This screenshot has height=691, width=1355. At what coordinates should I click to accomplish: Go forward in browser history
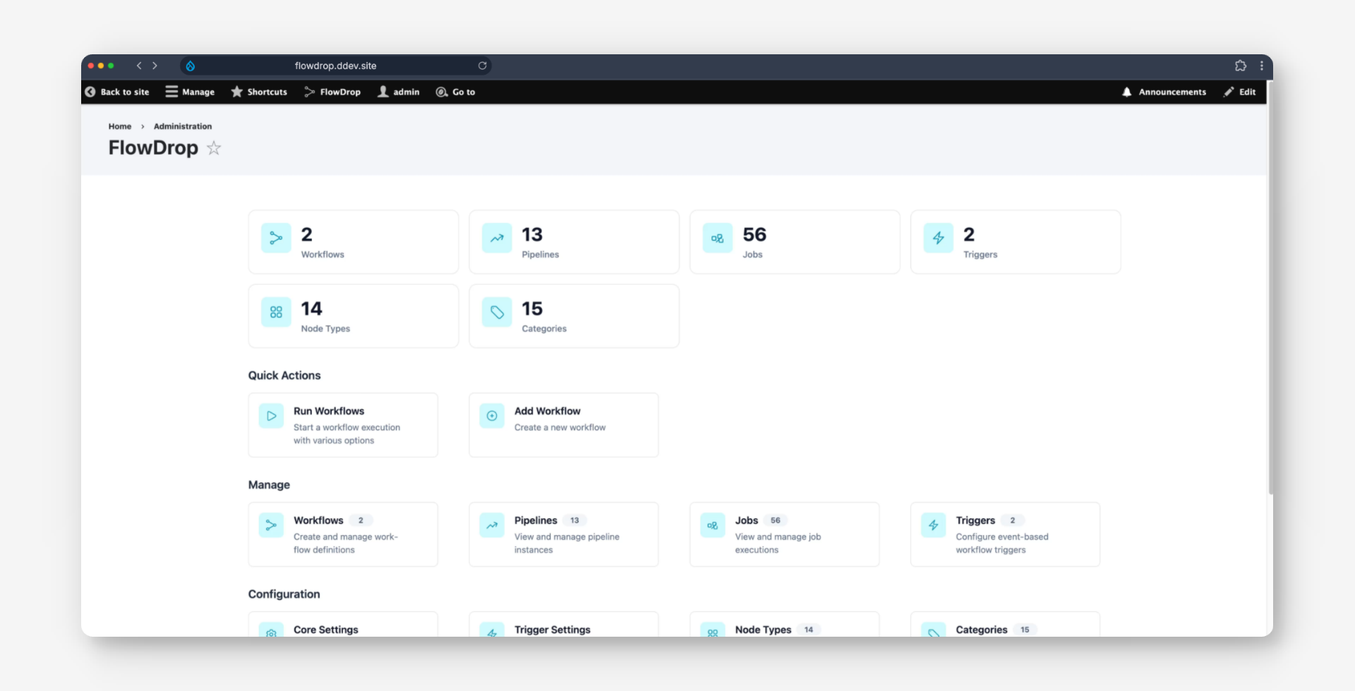(x=155, y=66)
